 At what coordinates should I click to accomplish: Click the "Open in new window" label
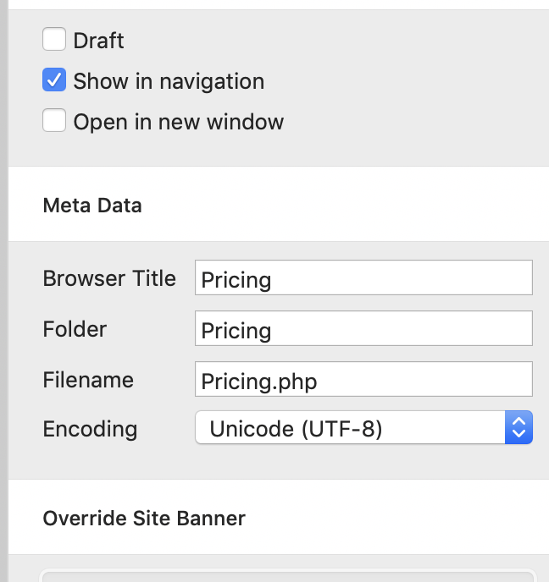[178, 122]
